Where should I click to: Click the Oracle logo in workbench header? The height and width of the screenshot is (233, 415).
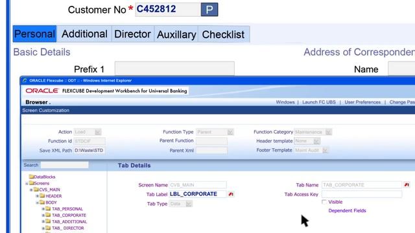[41, 91]
